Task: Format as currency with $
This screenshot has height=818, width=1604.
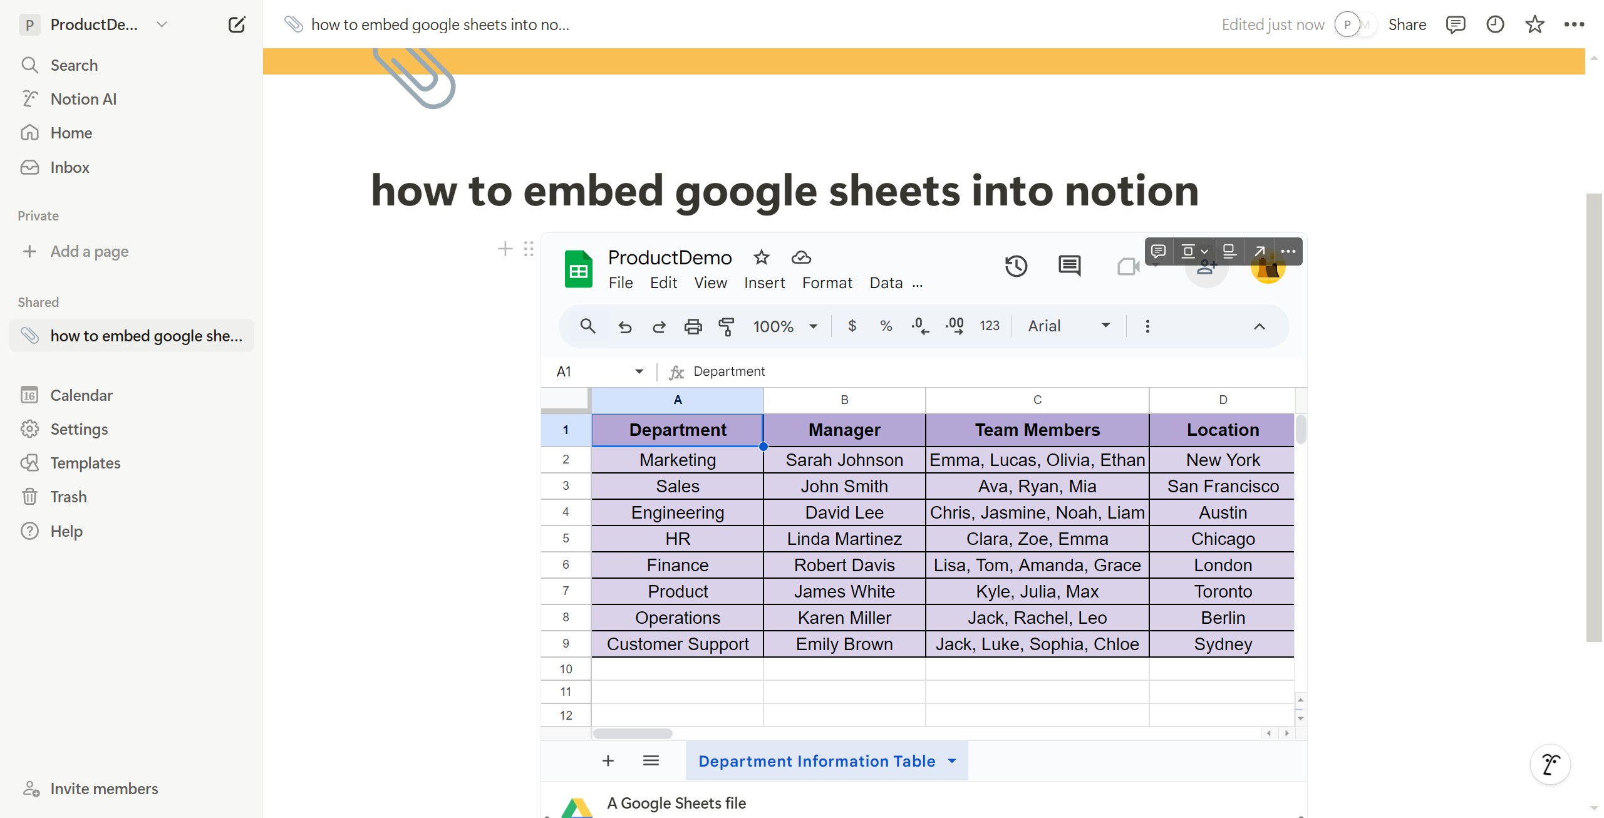Action: (852, 326)
